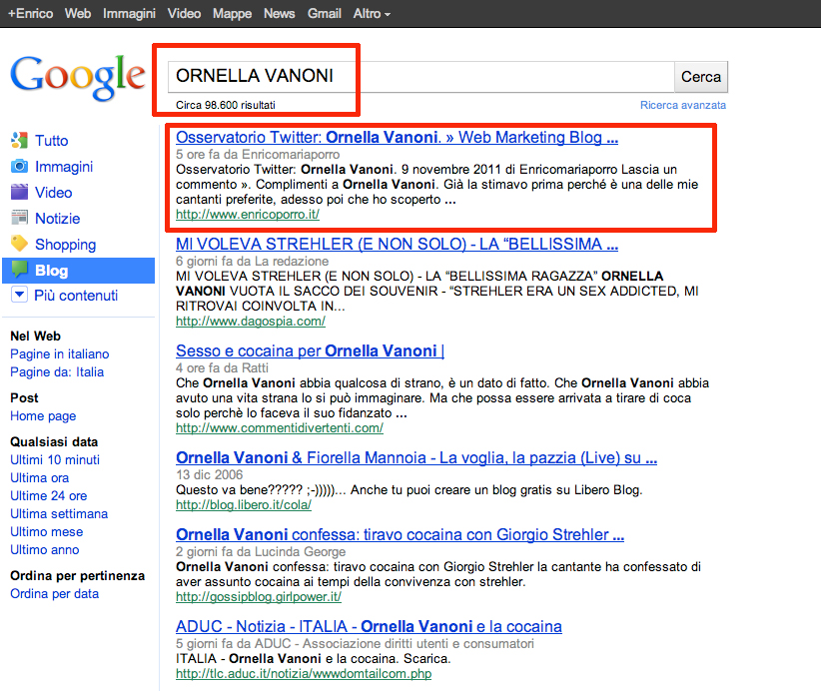Sort results with Ordina per data
821x691 pixels.
click(x=55, y=593)
